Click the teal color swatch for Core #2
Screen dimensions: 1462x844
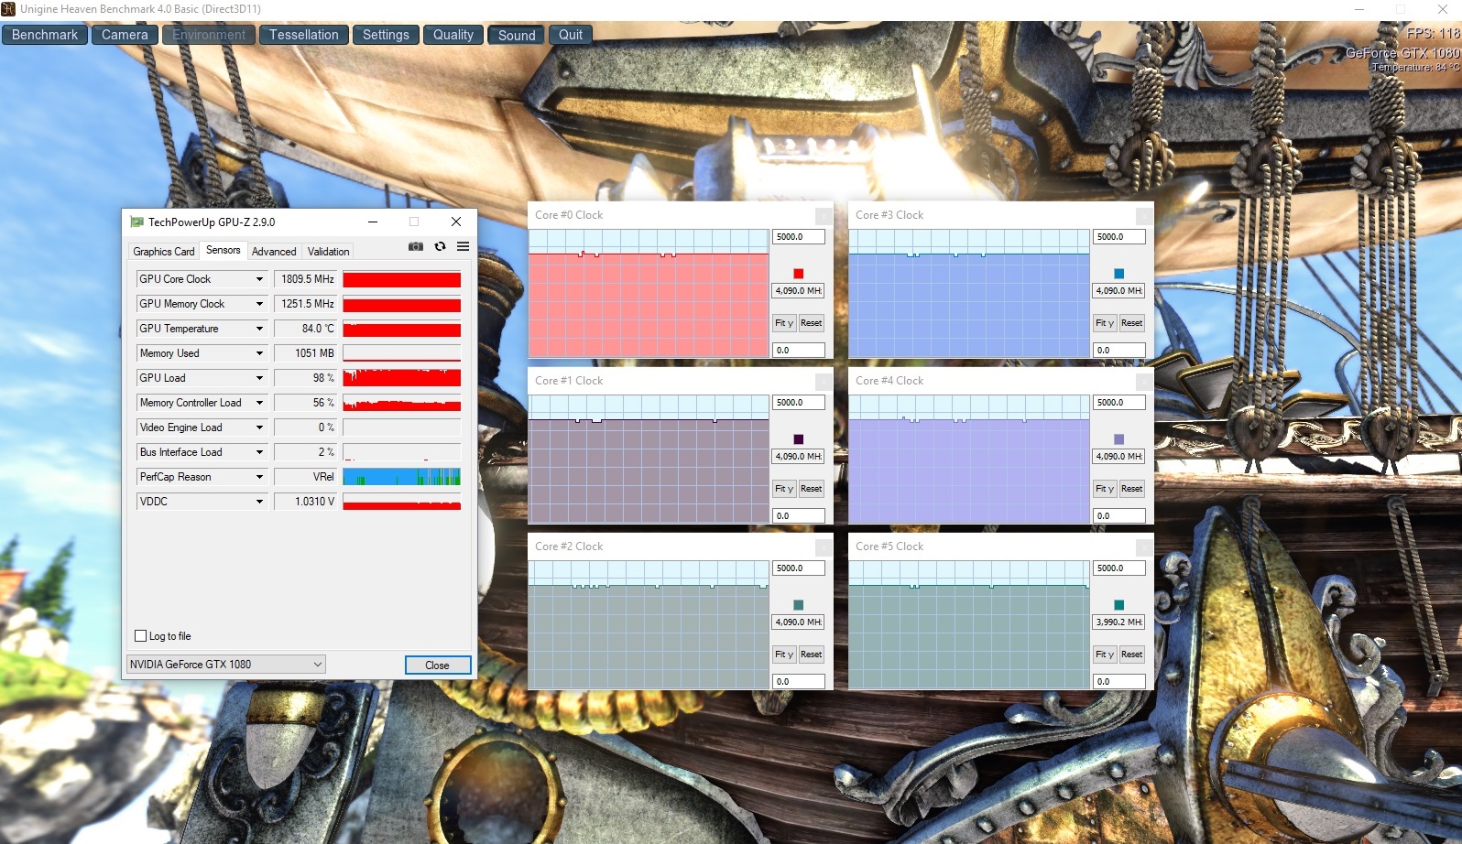click(799, 605)
